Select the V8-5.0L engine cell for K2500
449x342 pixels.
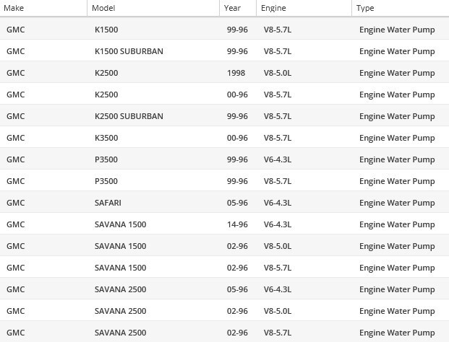pyautogui.click(x=278, y=73)
